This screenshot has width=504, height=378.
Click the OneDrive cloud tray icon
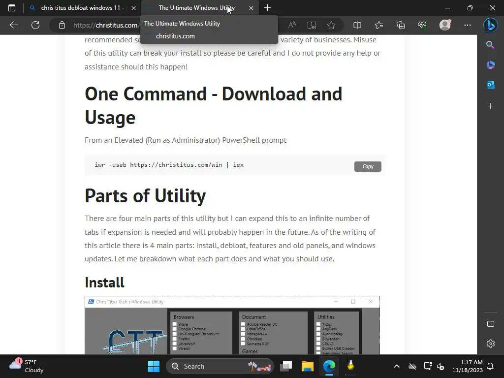412,366
